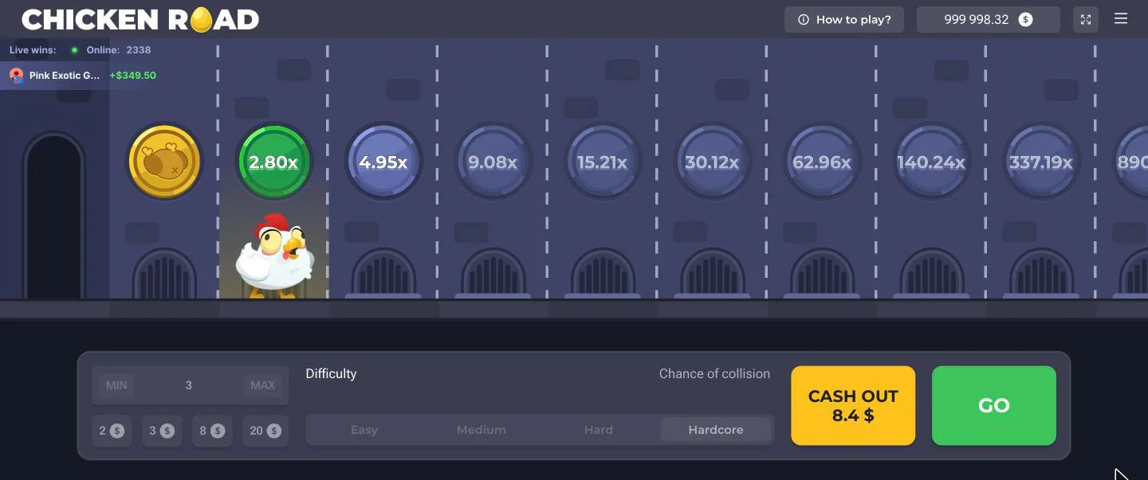Click the 4.95x multiplier coin
Viewport: 1148px width, 480px height.
pyautogui.click(x=383, y=162)
